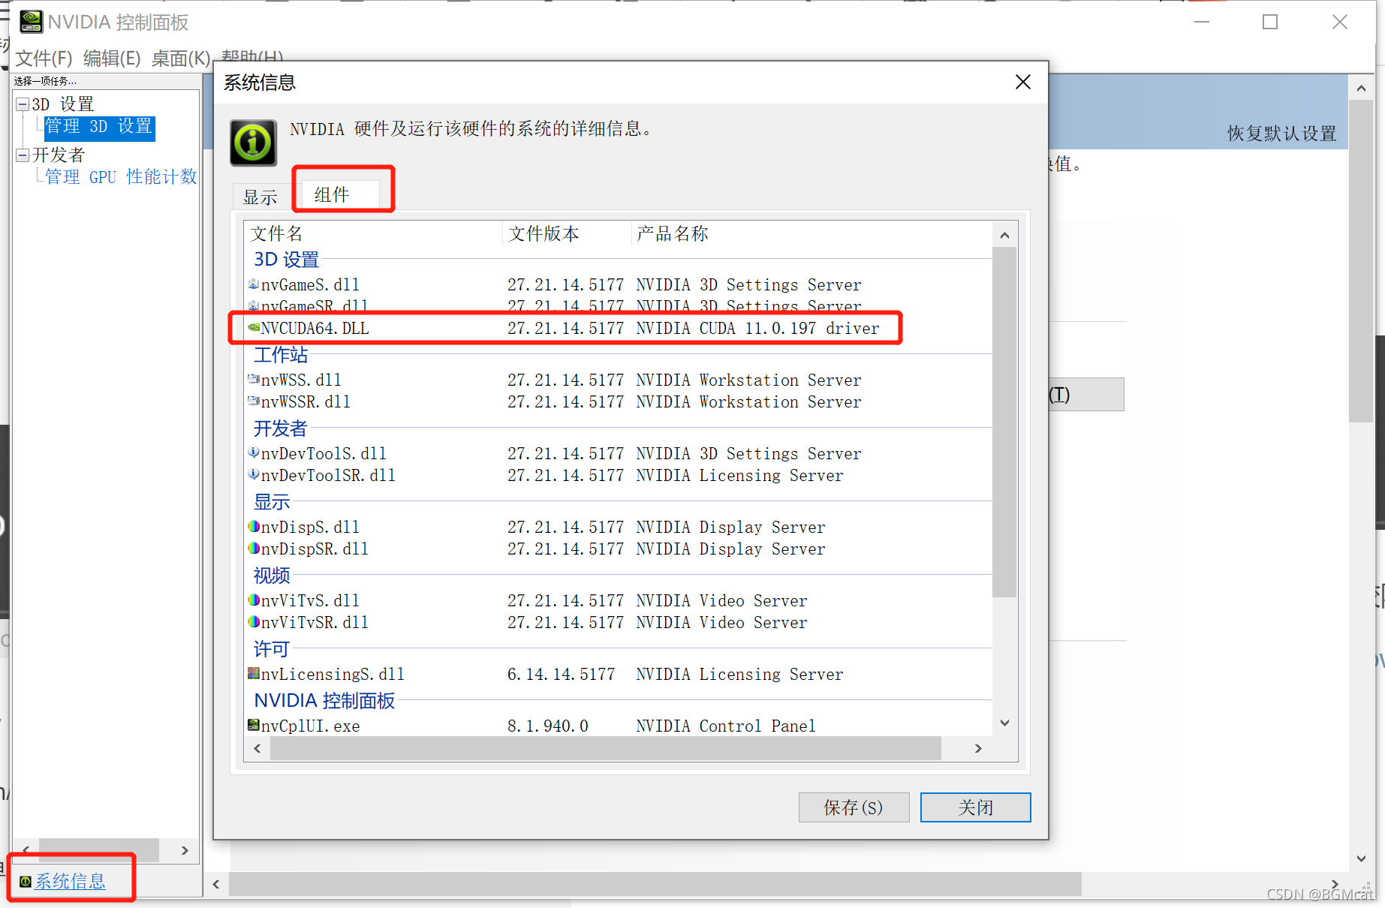
Task: Click the component list scroll-left arrow
Action: 257,748
